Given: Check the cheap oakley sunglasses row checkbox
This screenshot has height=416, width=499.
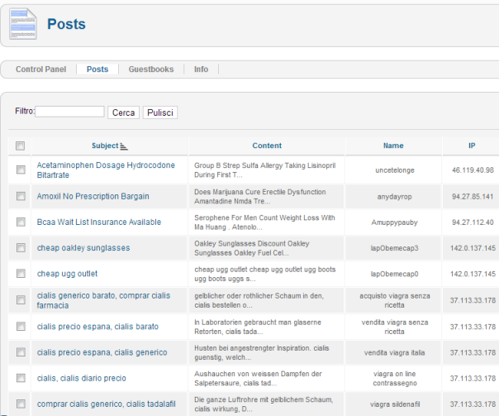Looking at the screenshot, I should point(21,247).
